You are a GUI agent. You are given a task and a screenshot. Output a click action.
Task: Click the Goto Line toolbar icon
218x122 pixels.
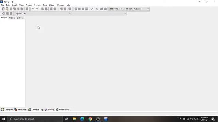tap(55, 9)
